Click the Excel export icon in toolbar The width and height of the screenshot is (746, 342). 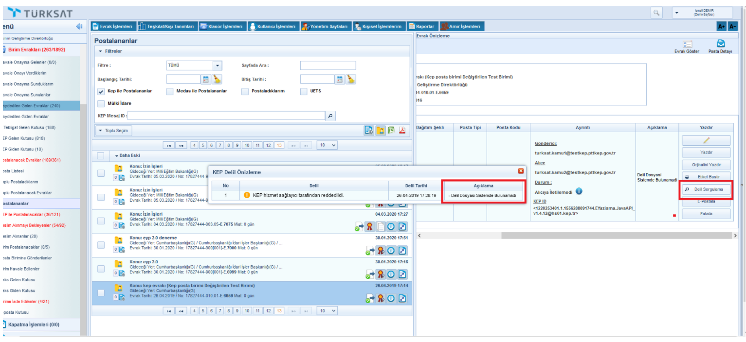point(391,131)
